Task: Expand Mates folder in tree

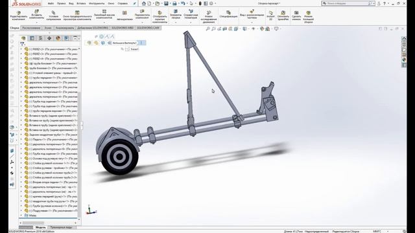Action: (21, 216)
